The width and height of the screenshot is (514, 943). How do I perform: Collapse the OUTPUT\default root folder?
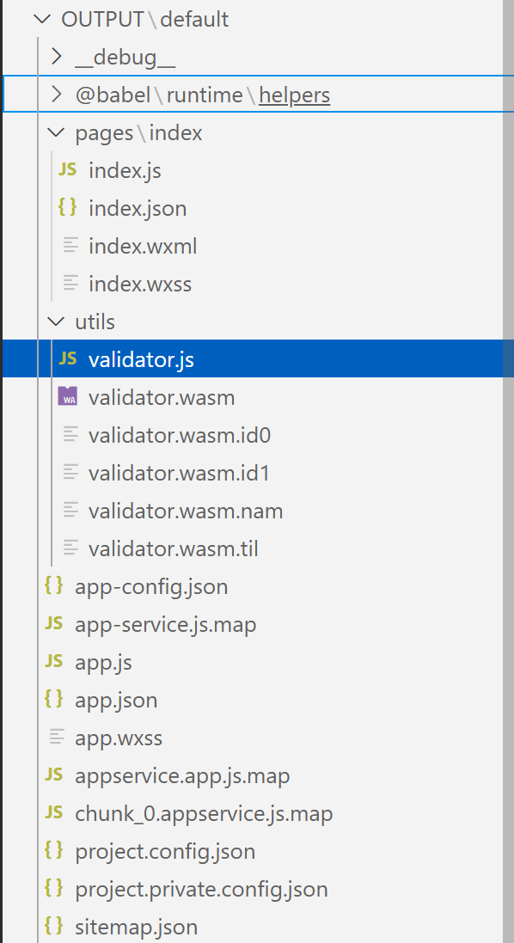[42, 19]
